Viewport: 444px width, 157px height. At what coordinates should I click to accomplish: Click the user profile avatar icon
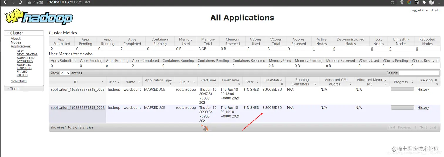tap(432, 2)
